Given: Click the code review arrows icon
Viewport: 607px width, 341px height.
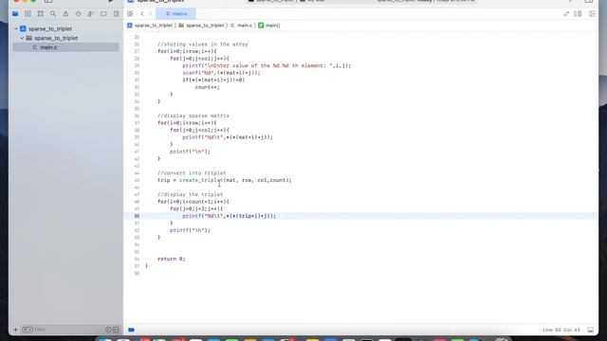Looking at the screenshot, I should point(566,14).
